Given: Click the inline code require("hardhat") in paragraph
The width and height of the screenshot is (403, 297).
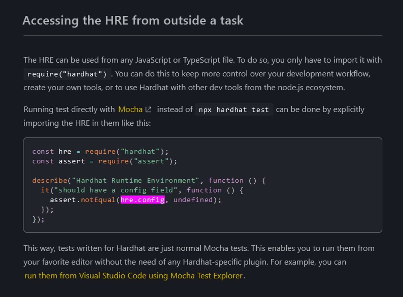Looking at the screenshot, I should pyautogui.click(x=67, y=74).
